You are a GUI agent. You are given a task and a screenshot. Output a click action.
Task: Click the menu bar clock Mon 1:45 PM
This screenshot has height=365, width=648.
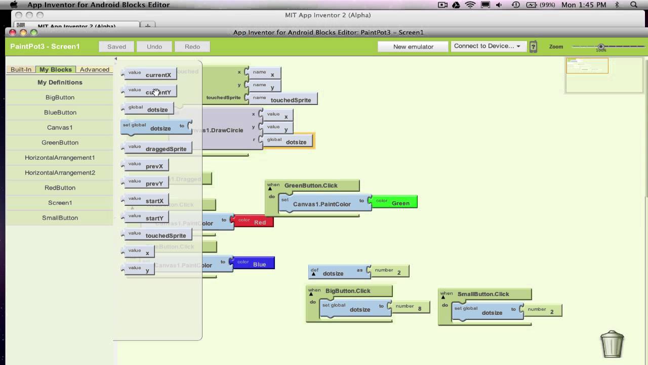pos(584,5)
